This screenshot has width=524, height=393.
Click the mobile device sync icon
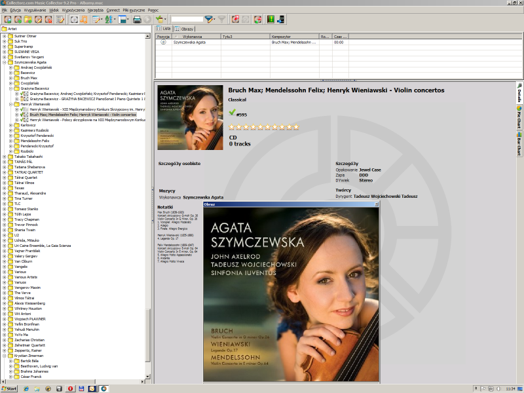[x=281, y=20]
